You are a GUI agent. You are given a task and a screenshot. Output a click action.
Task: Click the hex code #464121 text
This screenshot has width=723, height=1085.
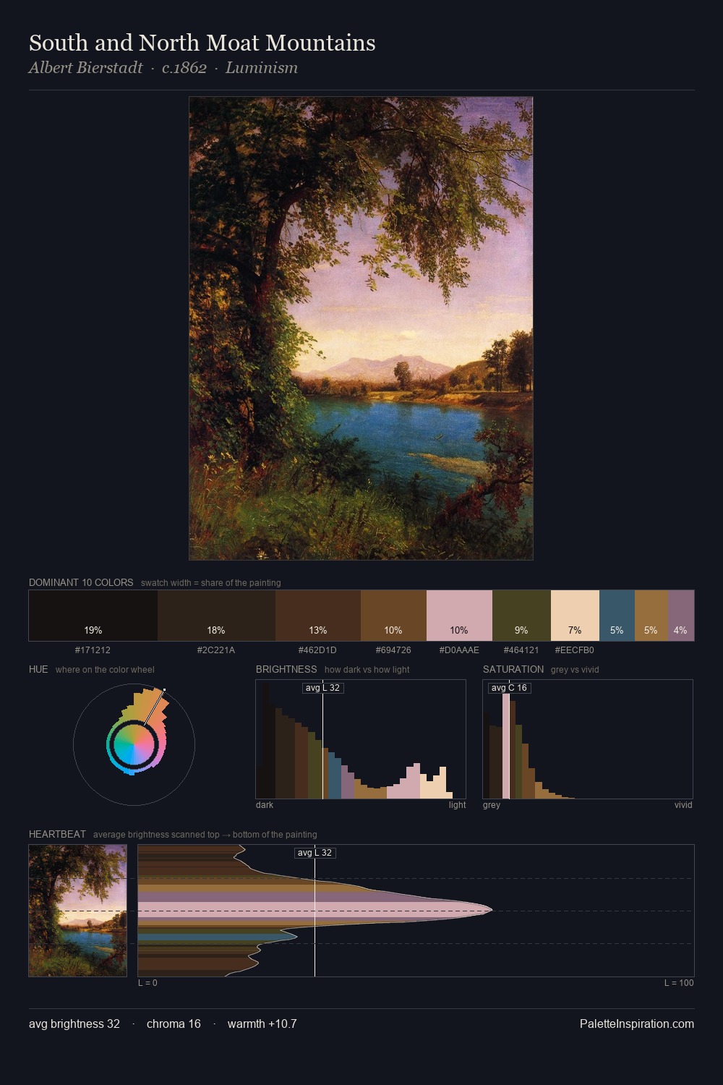521,650
